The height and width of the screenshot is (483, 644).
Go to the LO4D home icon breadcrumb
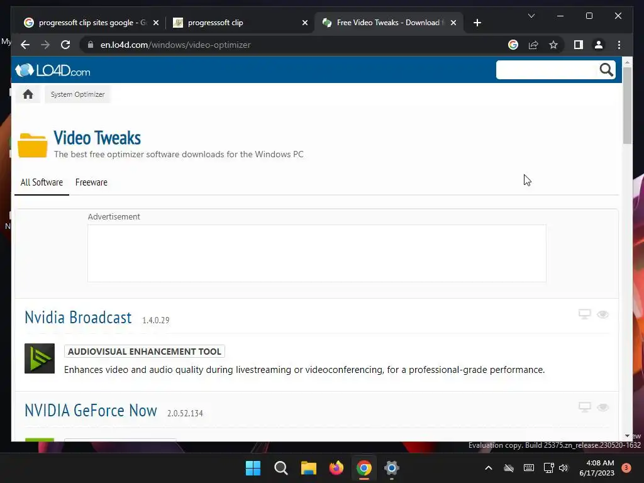coord(28,94)
